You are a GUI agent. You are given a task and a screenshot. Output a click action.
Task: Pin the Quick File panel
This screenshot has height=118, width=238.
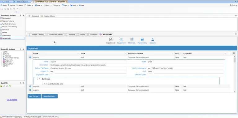click(x=21, y=83)
